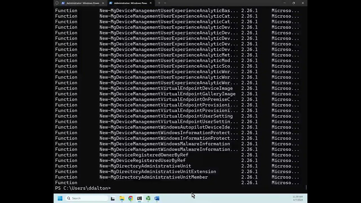Click New-MgDeviceManagementUserExperienceAnalyticMet... entry
This screenshot has width=361, height=203.
coord(169,55)
